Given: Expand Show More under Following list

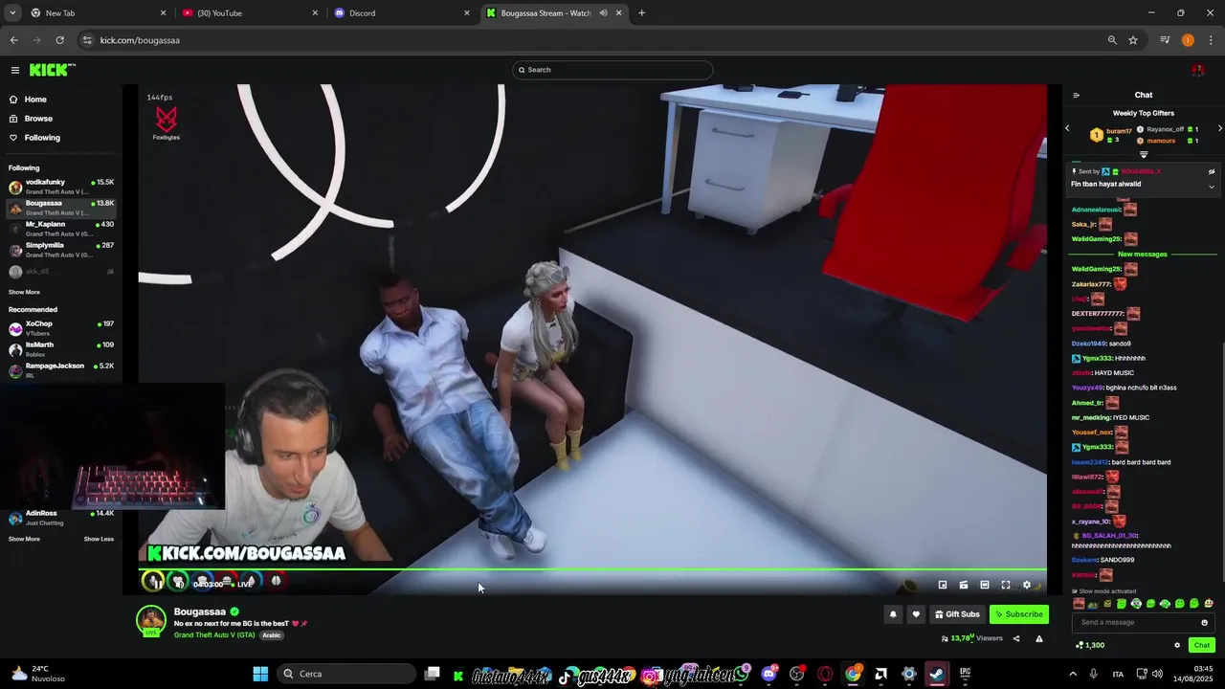Looking at the screenshot, I should click(x=25, y=292).
